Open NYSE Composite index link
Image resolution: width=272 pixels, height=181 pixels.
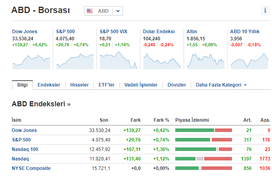click(x=31, y=168)
